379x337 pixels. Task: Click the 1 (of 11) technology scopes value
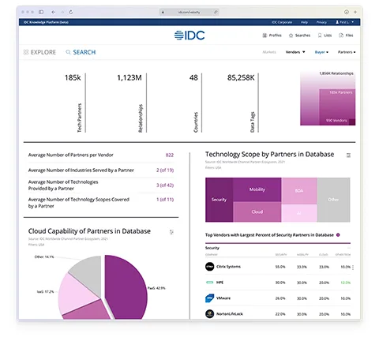click(165, 200)
